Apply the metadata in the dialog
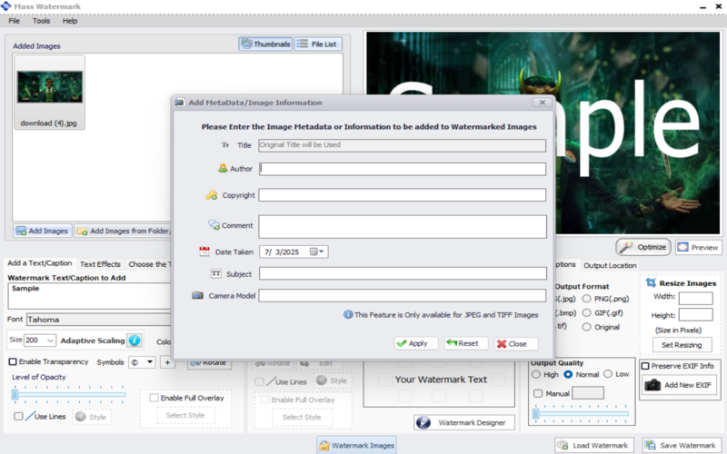 [416, 343]
